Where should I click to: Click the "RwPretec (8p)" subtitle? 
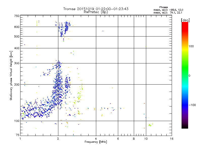(x=96, y=12)
